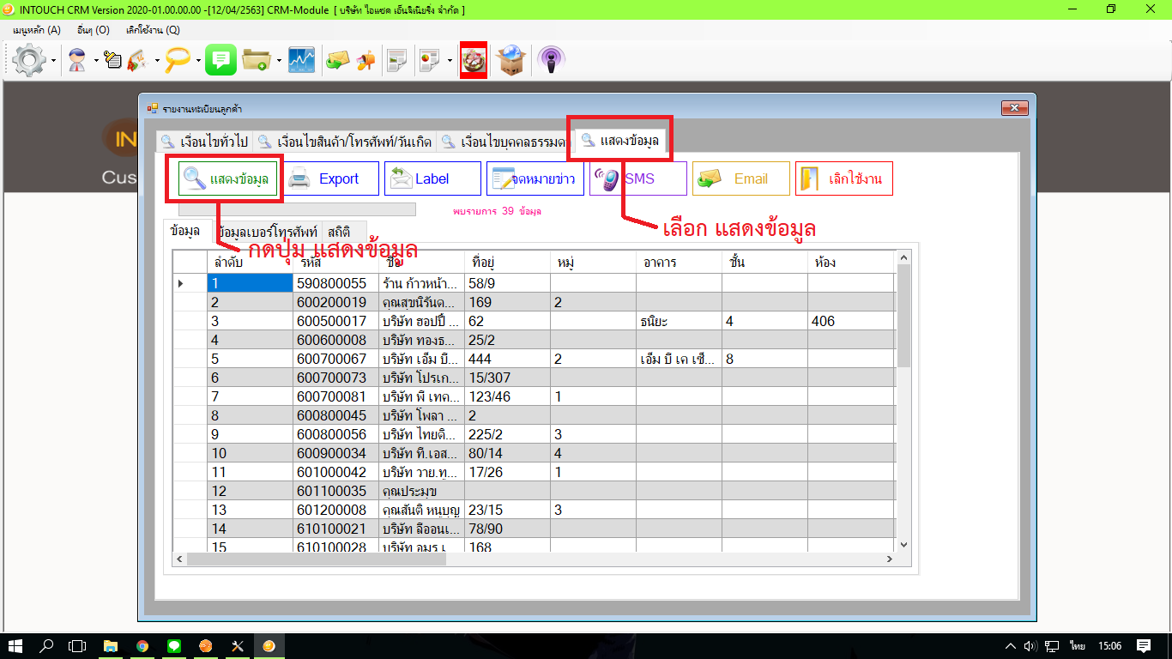1172x659 pixels.
Task: Open the purple podcast broadcast icon
Action: pyautogui.click(x=551, y=60)
